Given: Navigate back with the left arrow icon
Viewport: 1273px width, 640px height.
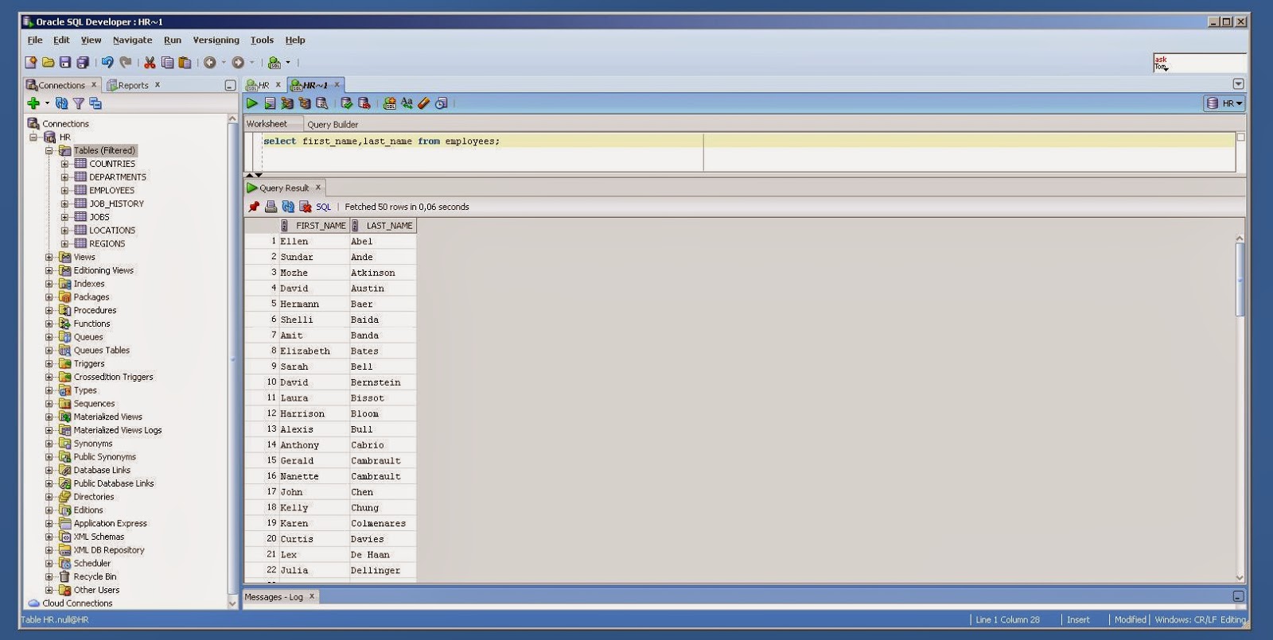Looking at the screenshot, I should [x=210, y=62].
